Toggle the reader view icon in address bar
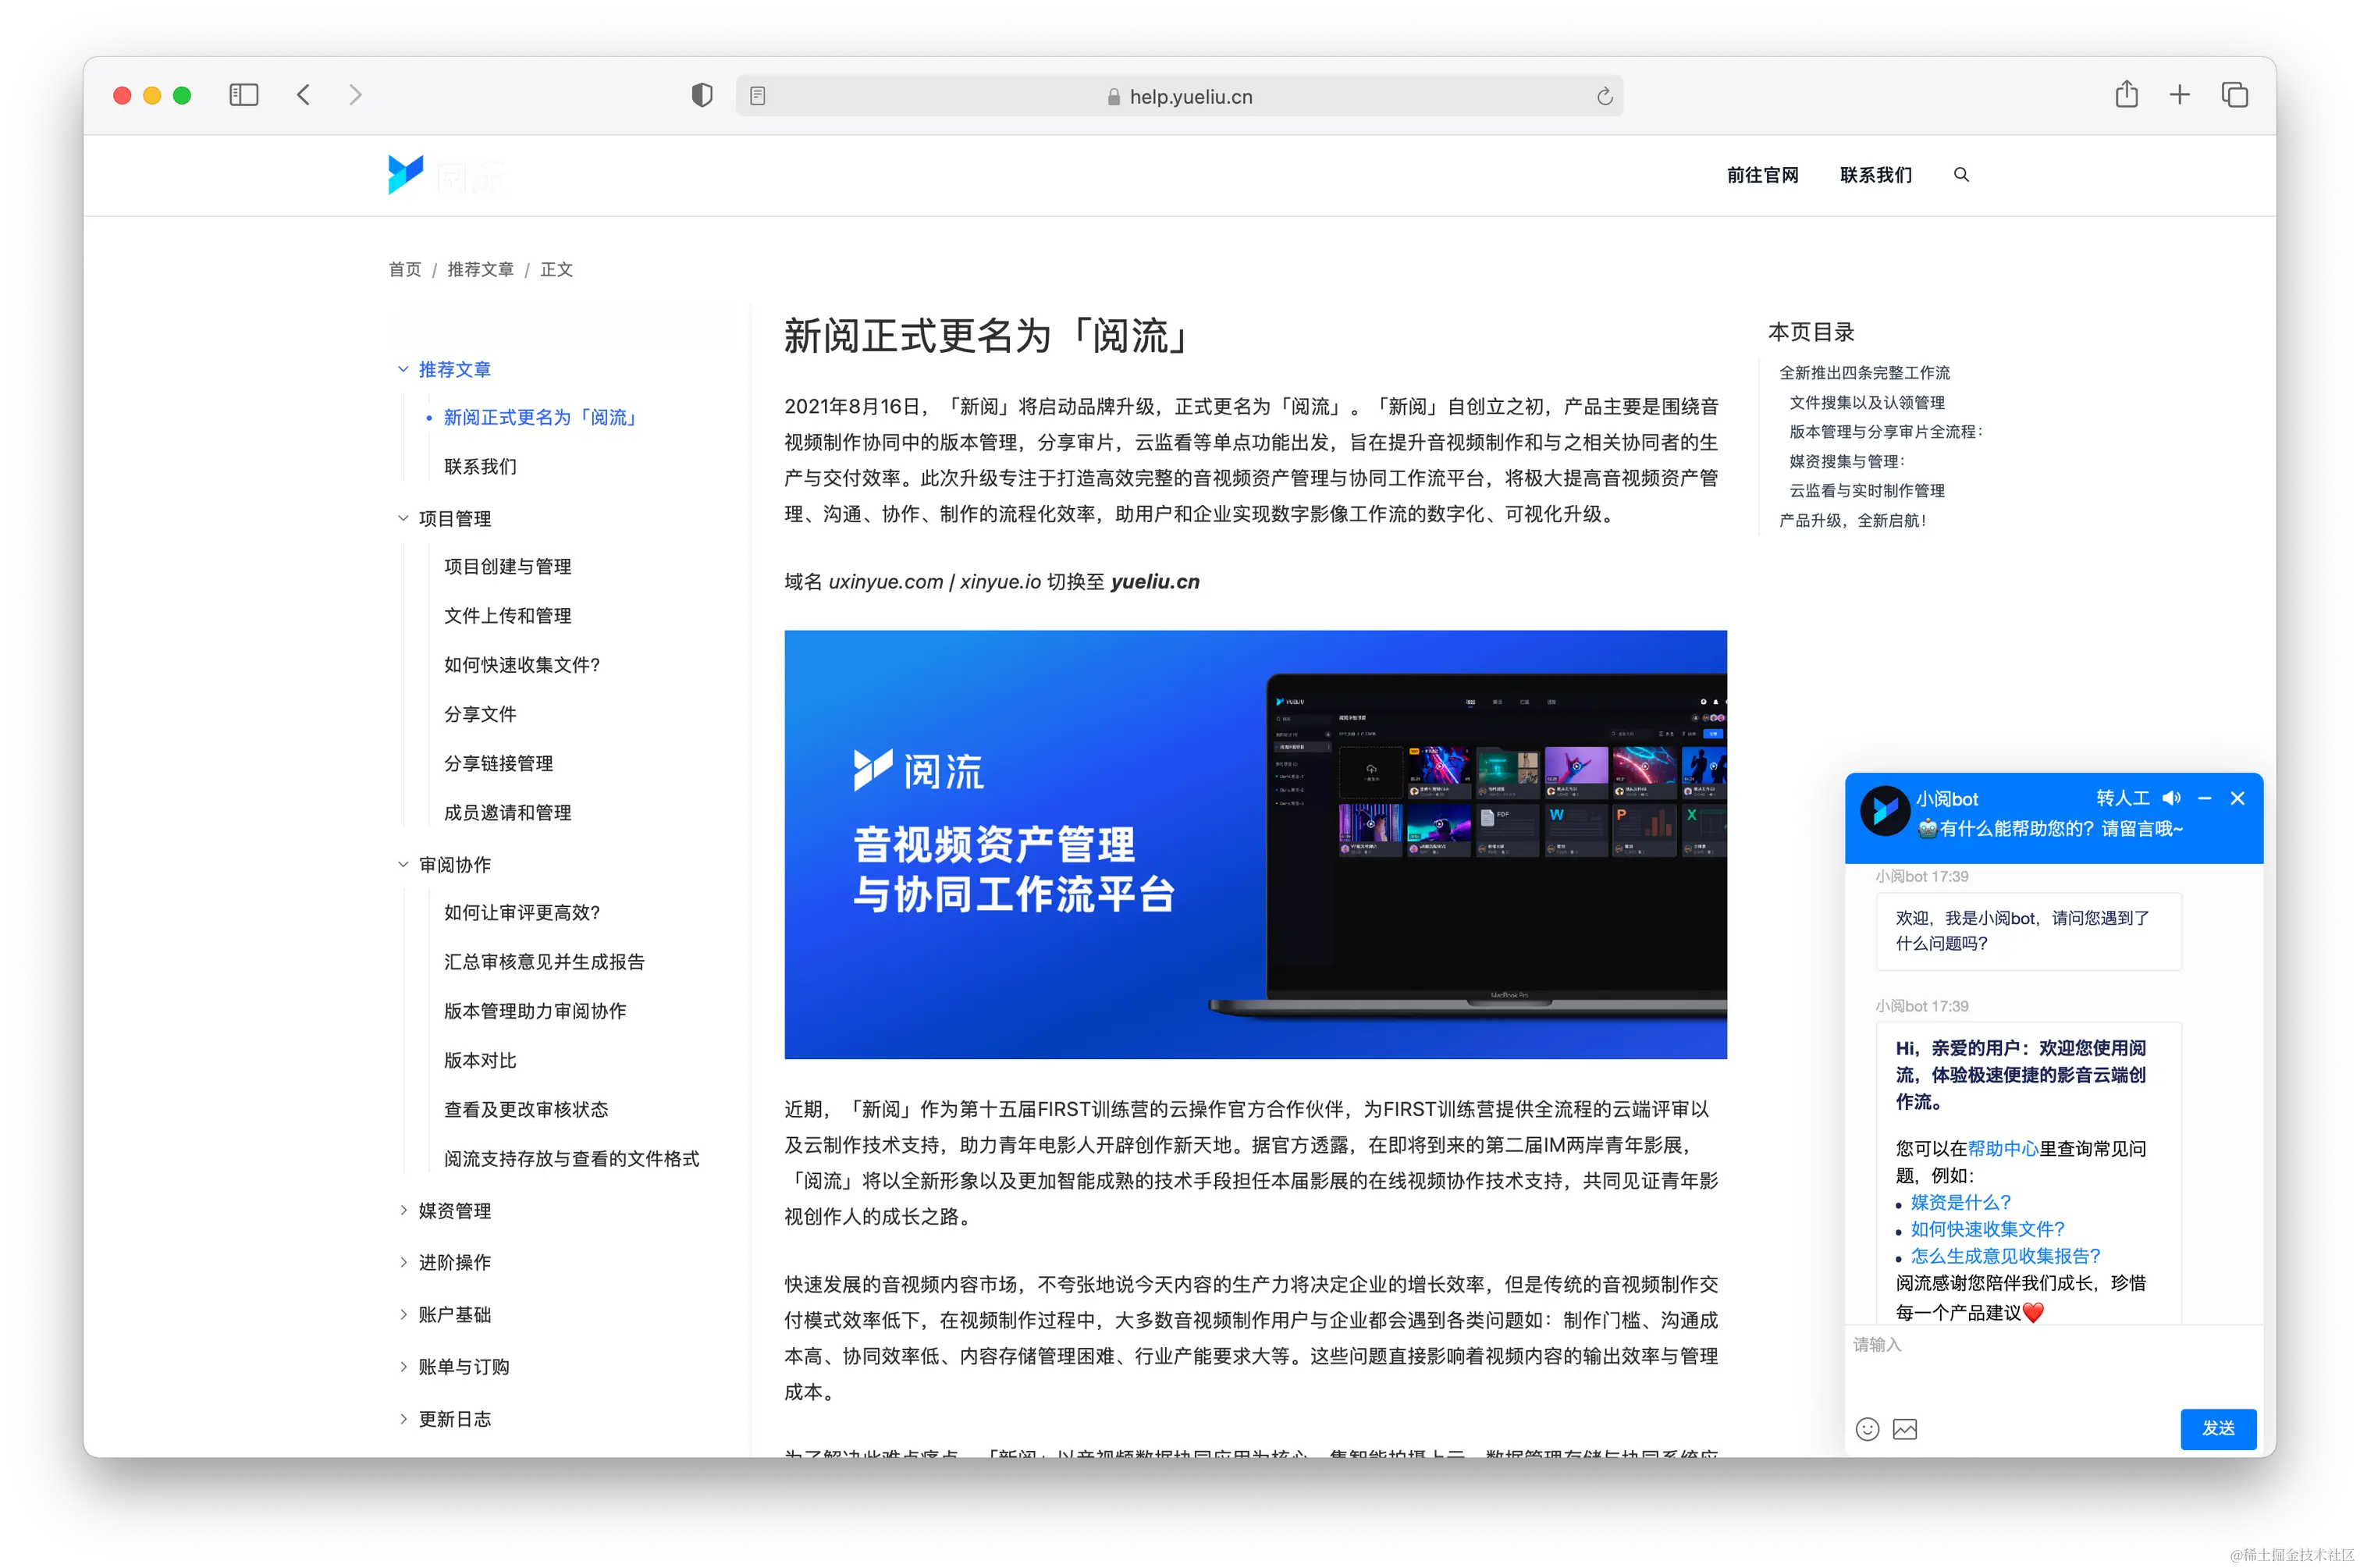Viewport: 2360px width, 1568px height. tap(758, 97)
